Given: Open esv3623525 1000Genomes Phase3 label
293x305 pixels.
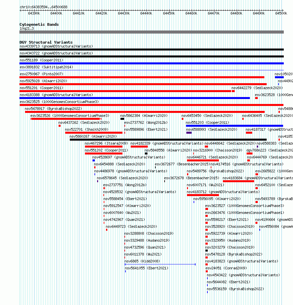Looking at the screenshot, I should (59, 102).
